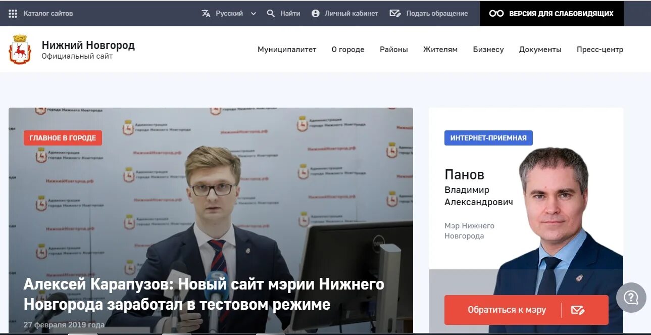Image resolution: width=651 pixels, height=335 pixels.
Task: Click the Nizhny Novgorod coat of arms logo
Action: 20,50
